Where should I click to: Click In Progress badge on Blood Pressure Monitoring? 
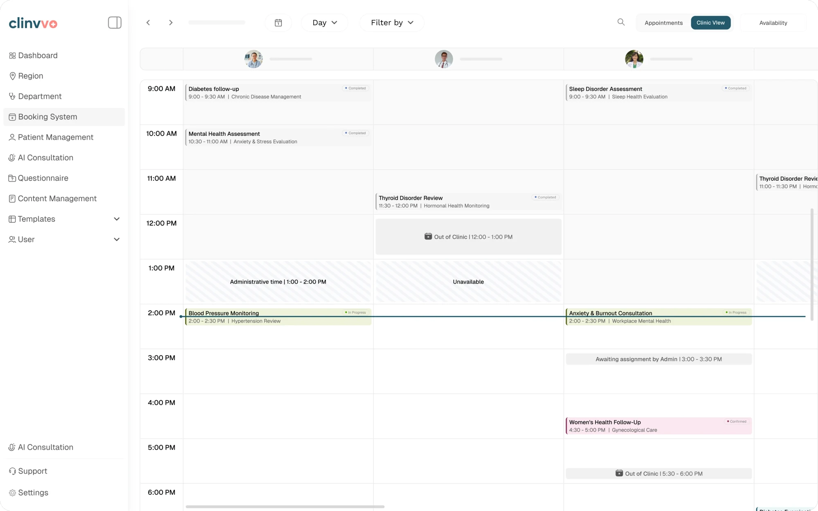coord(355,312)
